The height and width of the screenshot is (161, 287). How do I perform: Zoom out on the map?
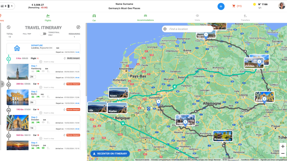tap(283, 153)
